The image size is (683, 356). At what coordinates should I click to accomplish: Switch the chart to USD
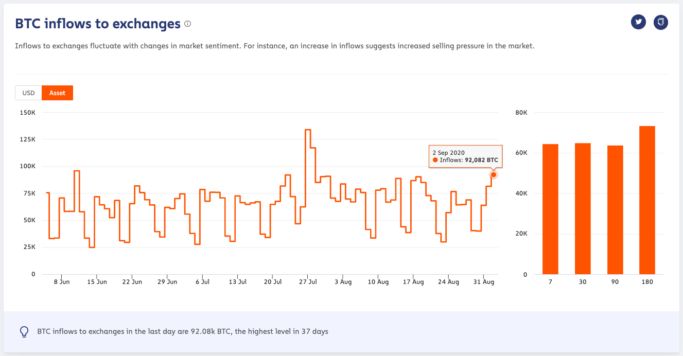click(28, 93)
